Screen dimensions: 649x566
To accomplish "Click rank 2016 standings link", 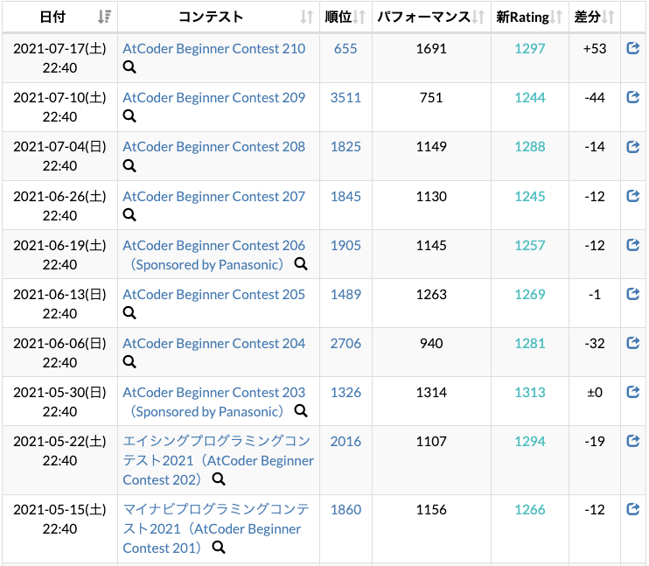I will click(345, 442).
